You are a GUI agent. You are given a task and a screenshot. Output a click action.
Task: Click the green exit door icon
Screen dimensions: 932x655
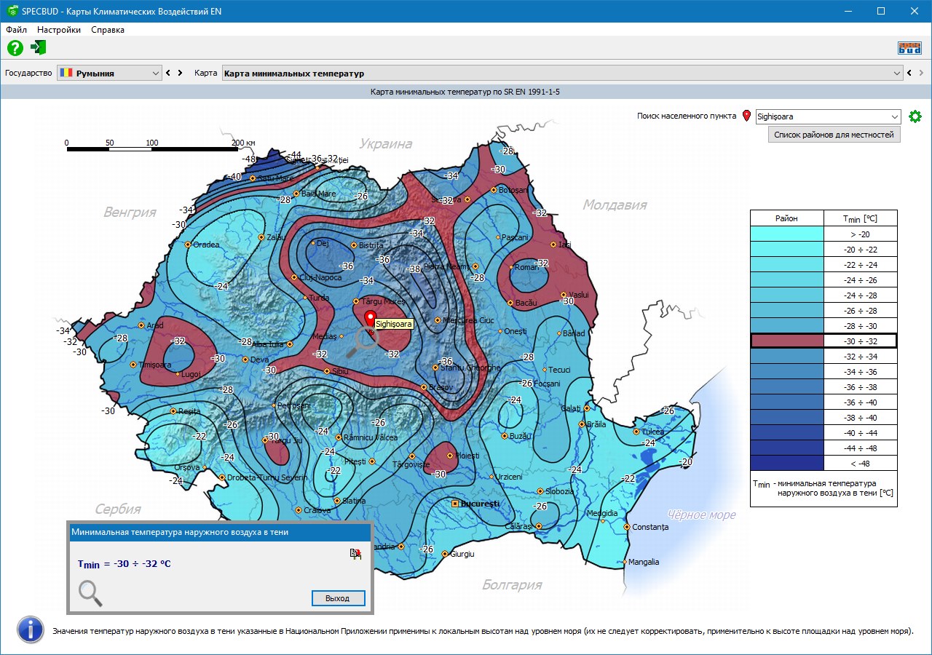(x=39, y=48)
